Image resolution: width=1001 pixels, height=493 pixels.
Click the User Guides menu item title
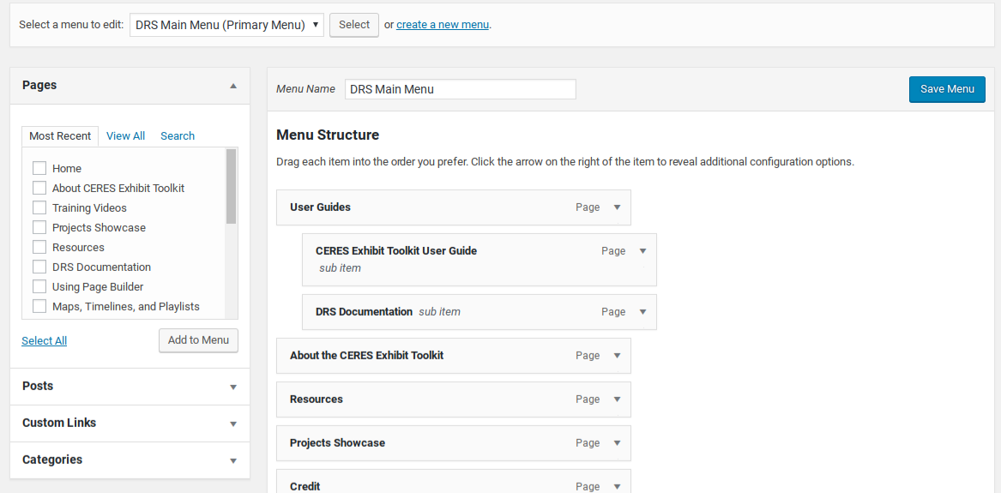click(320, 207)
